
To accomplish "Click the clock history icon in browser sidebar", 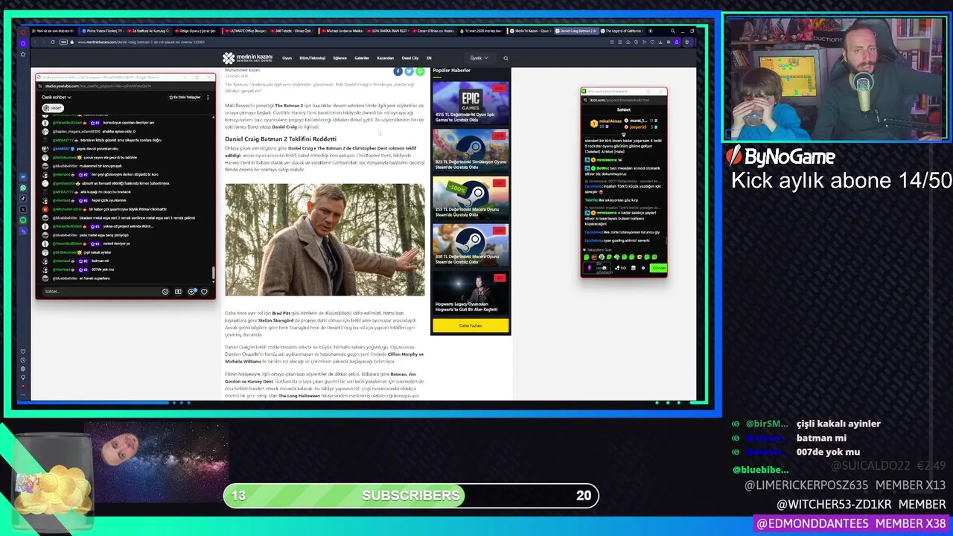I will [23, 360].
